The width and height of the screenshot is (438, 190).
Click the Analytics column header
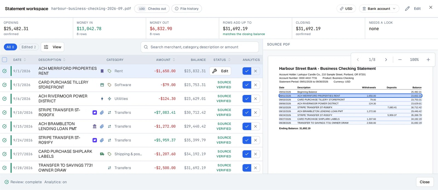[251, 60]
